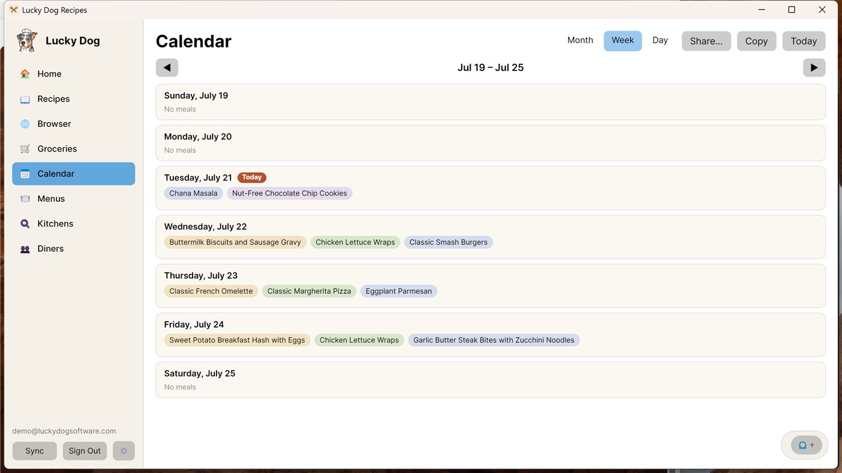This screenshot has width=842, height=473.
Task: Click the Monday, July 20 heading
Action: pyautogui.click(x=198, y=136)
